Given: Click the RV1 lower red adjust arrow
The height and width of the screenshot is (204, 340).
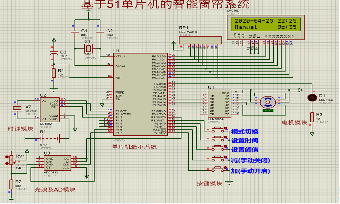Looking at the screenshot, I should pos(7,163).
